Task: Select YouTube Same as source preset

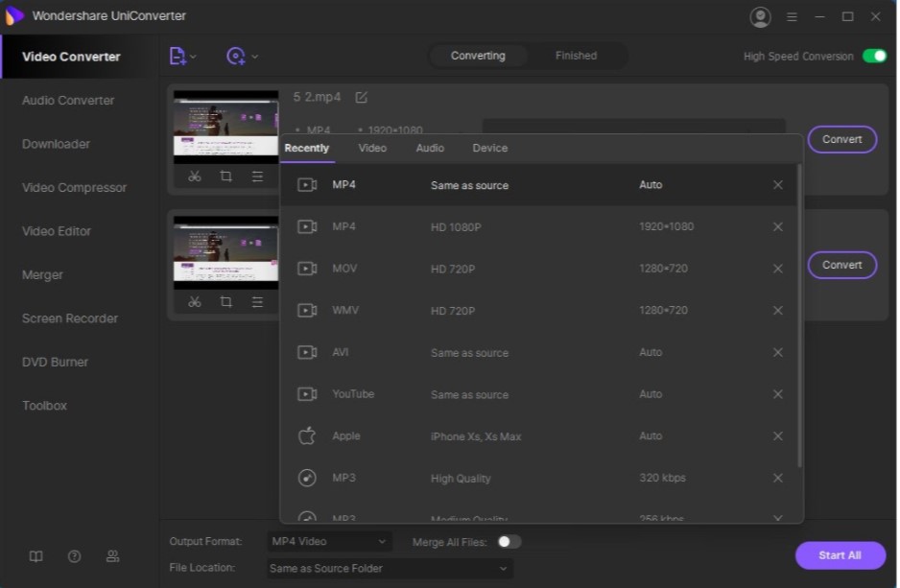Action: coord(538,394)
